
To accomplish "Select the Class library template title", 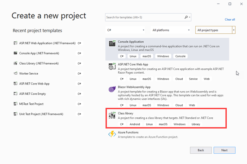I will (x=126, y=113).
